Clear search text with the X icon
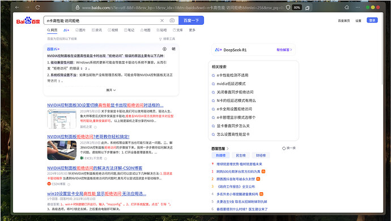Viewport: 391px width, 221px height. (162, 20)
